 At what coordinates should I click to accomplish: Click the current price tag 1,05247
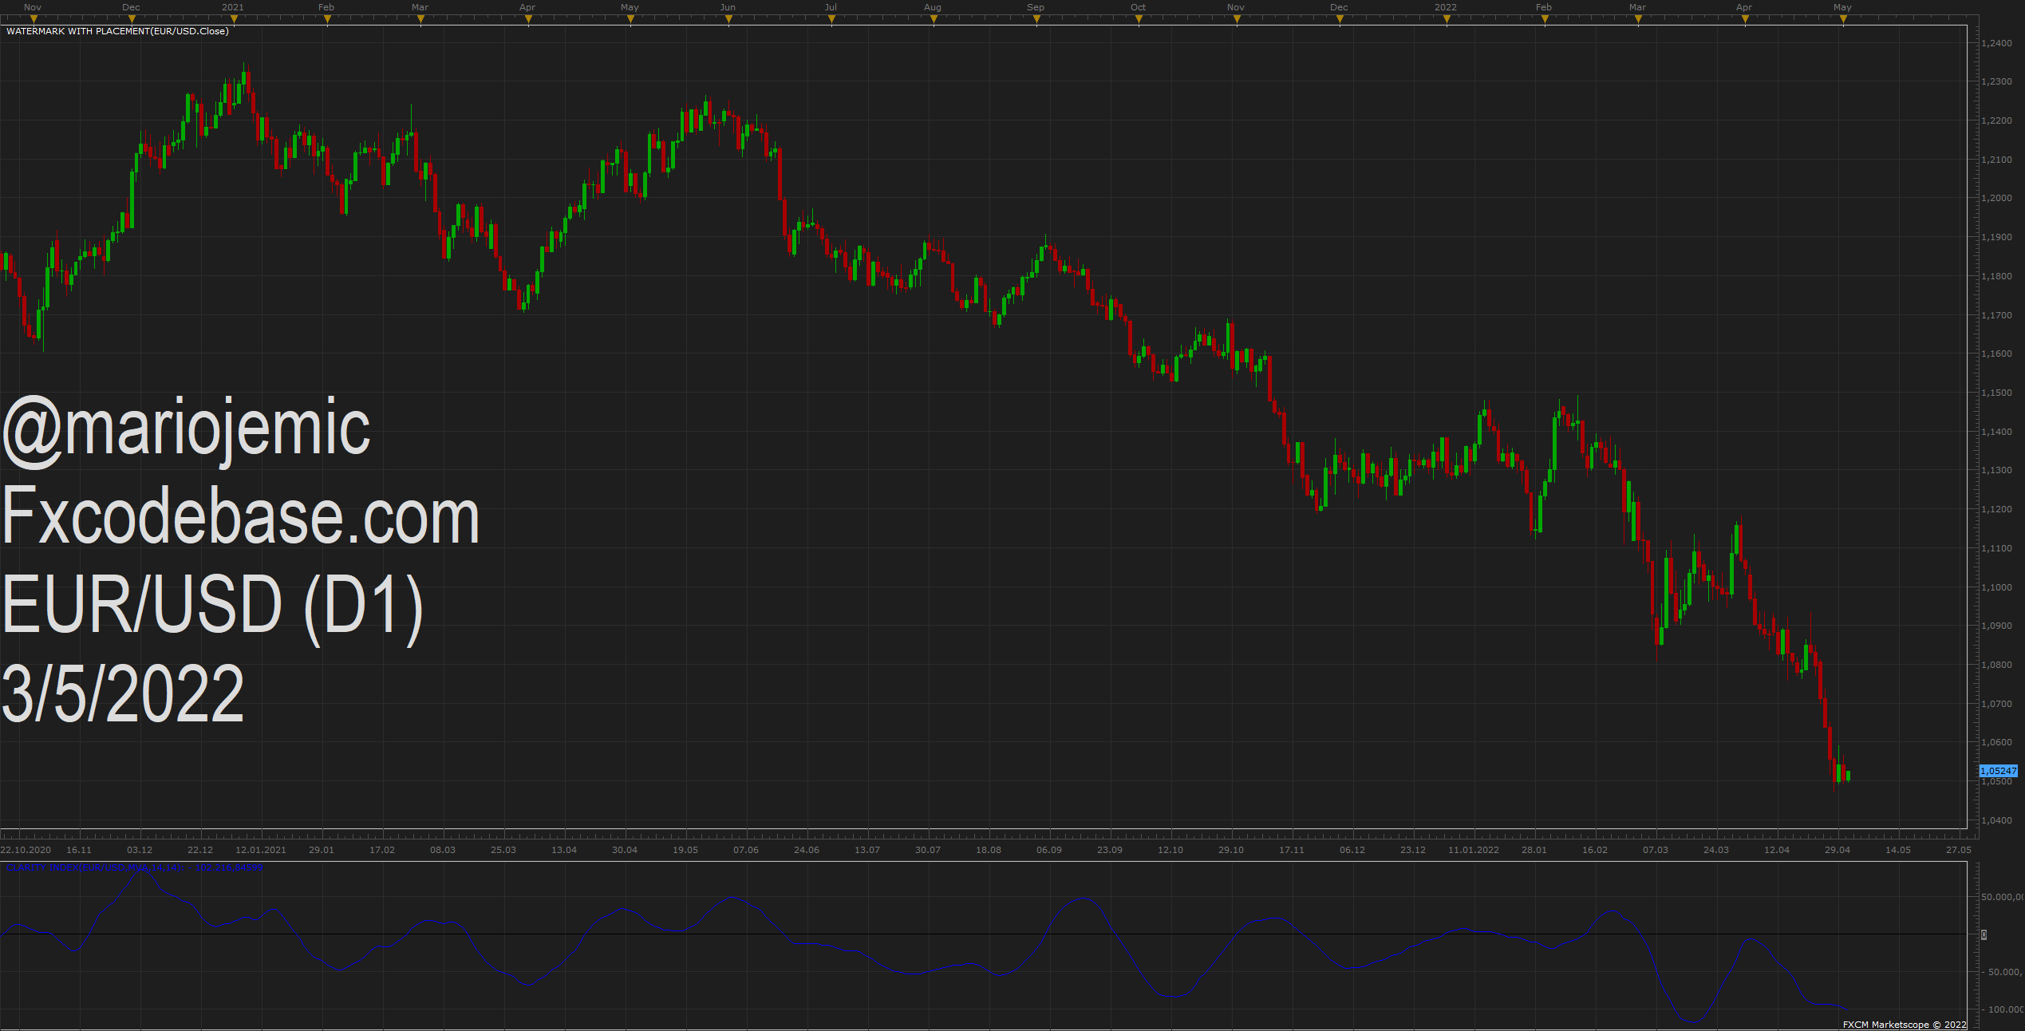pyautogui.click(x=1999, y=771)
